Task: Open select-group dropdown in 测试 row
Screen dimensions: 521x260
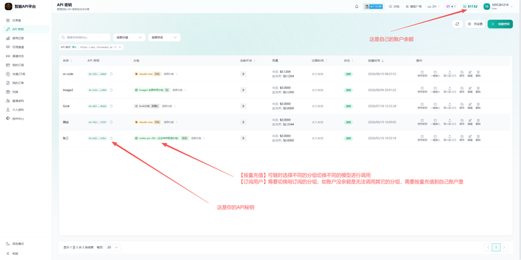Action: point(170,122)
